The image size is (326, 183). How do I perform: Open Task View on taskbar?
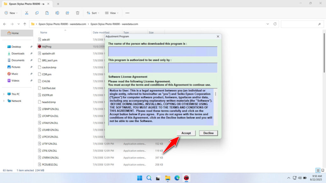click(158, 178)
